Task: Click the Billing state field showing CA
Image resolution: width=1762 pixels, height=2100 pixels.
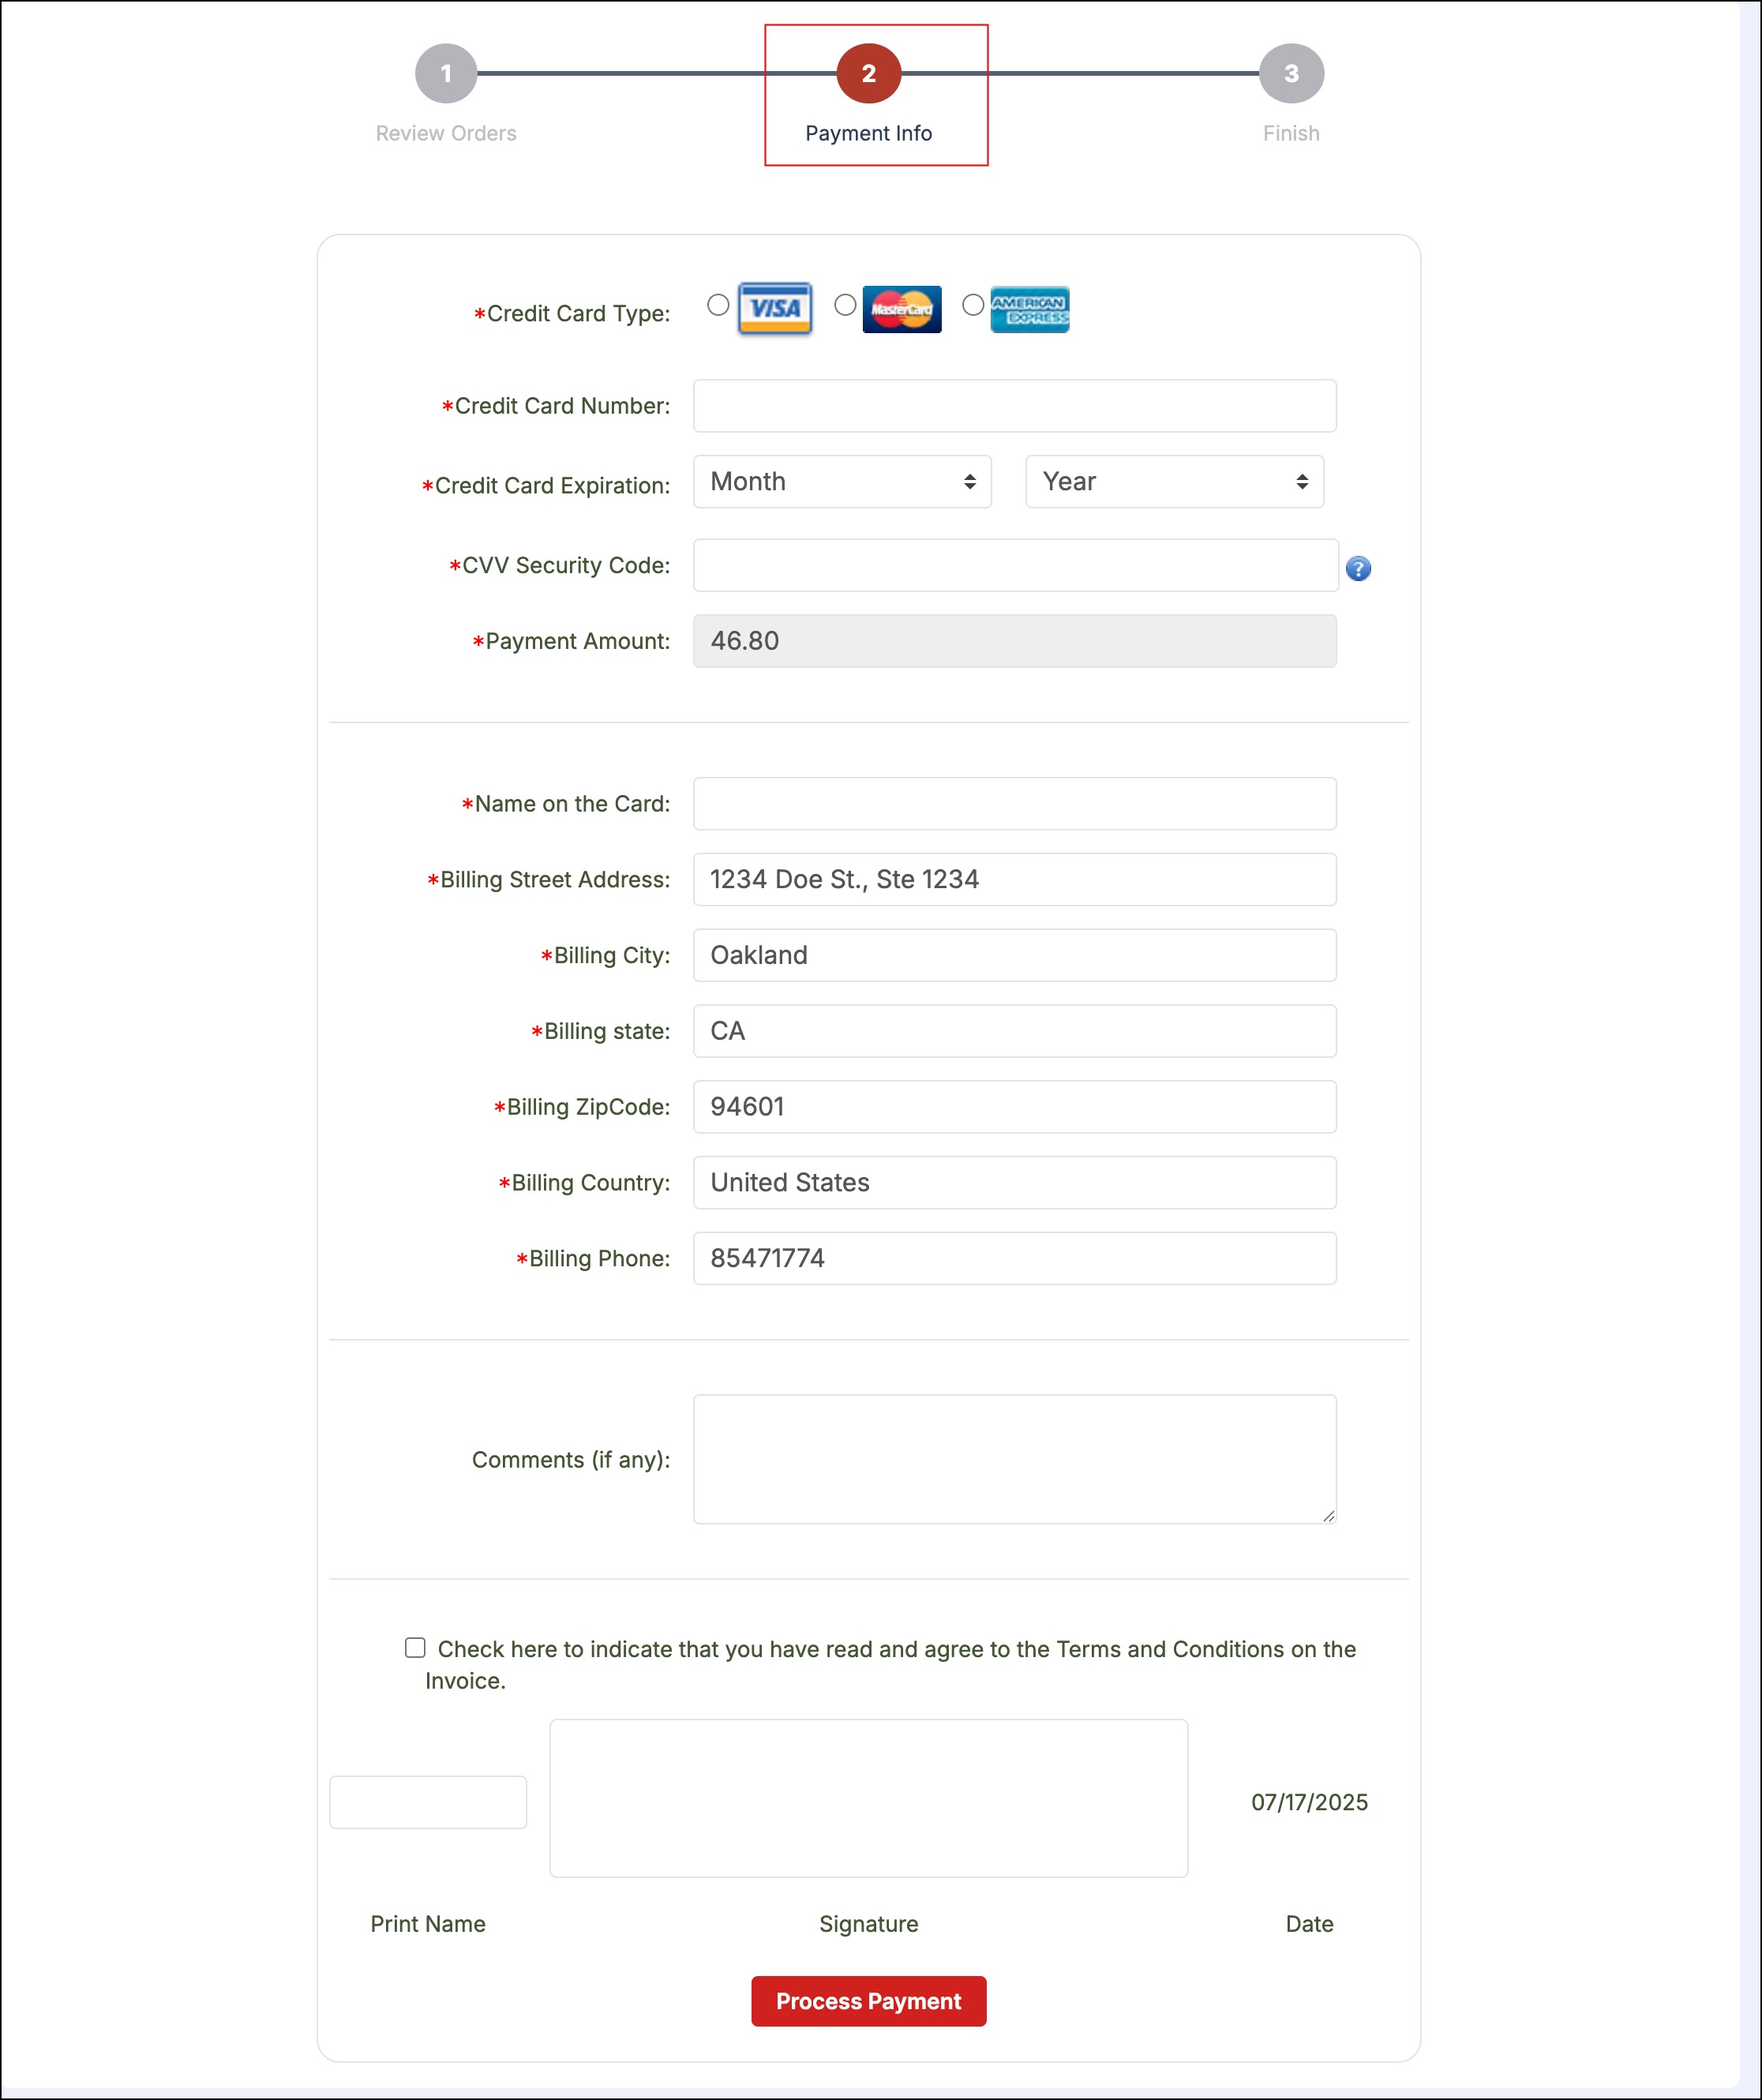Action: click(1015, 1031)
